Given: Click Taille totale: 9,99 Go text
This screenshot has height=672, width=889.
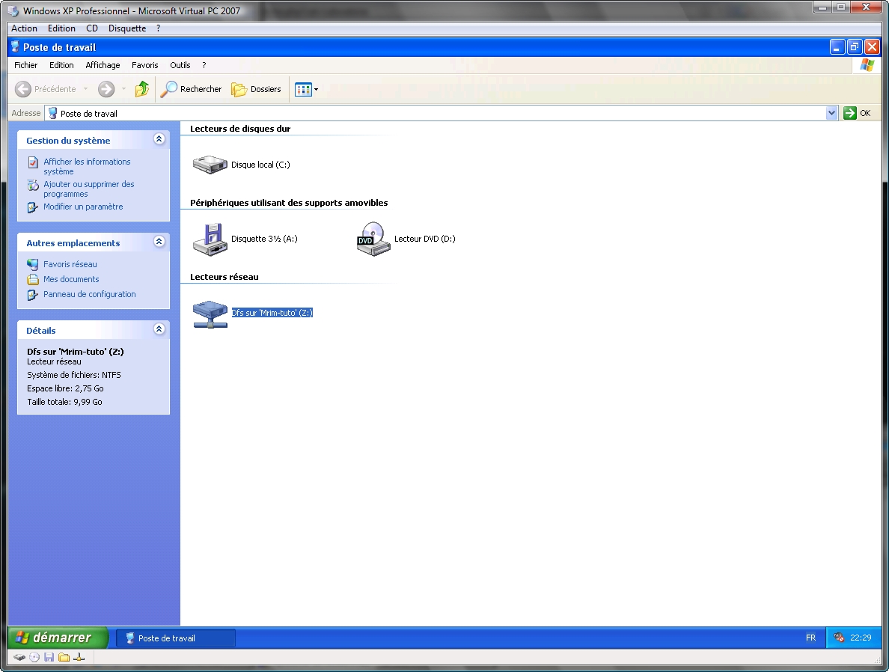Looking at the screenshot, I should point(64,402).
